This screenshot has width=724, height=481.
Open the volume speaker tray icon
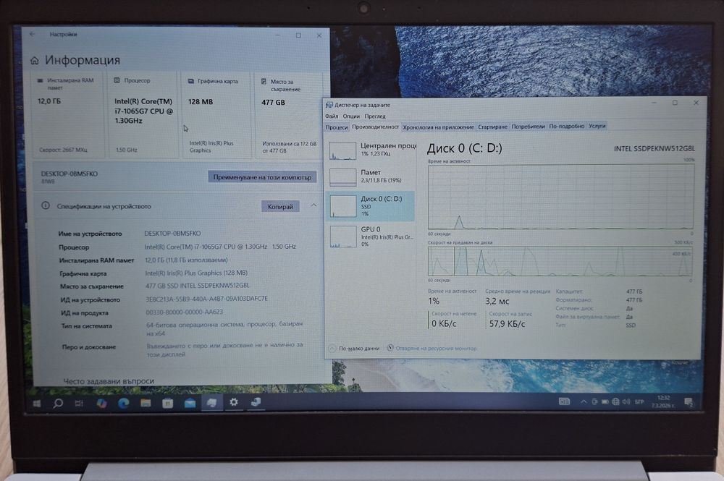[x=626, y=401]
